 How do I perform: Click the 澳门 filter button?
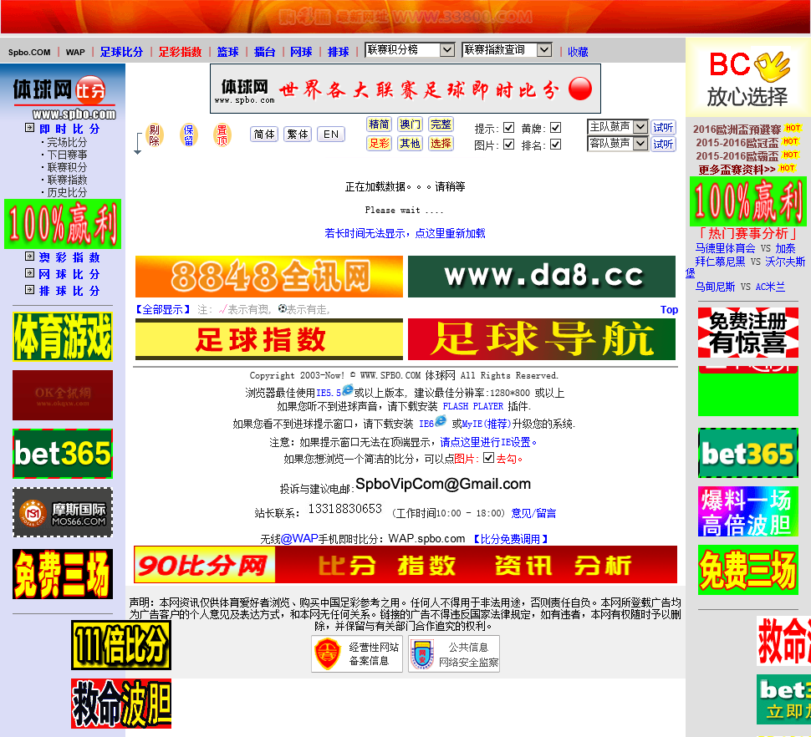click(x=410, y=124)
